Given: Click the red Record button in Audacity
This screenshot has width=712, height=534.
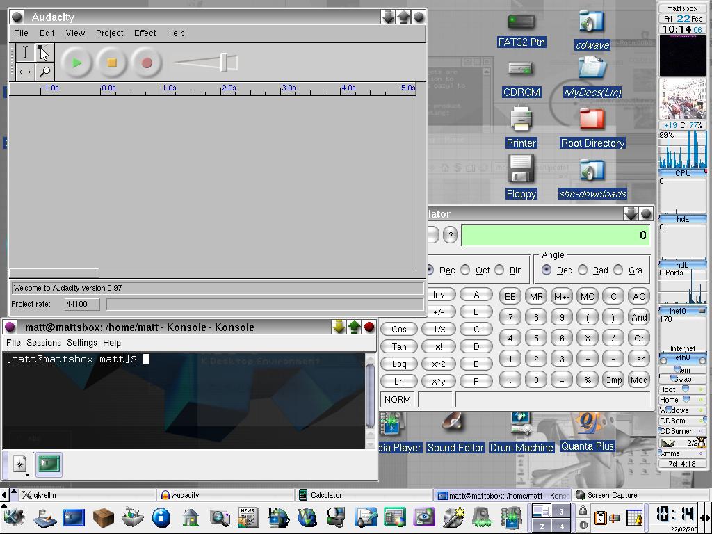Looking at the screenshot, I should coord(147,63).
